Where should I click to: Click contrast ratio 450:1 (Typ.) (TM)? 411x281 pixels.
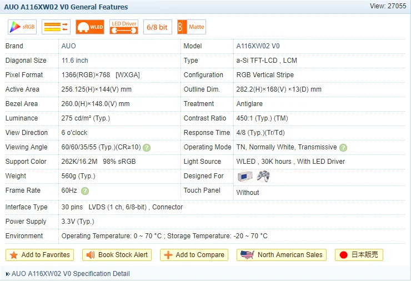coord(262,118)
